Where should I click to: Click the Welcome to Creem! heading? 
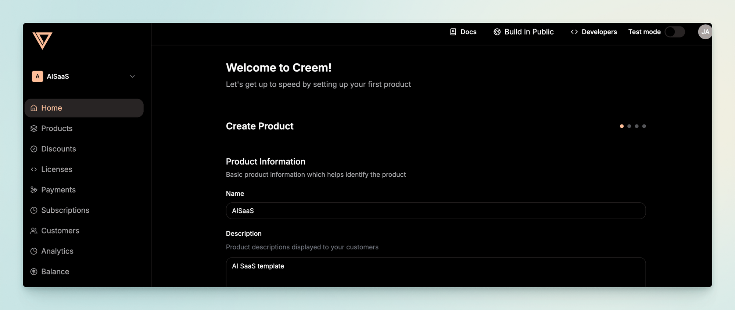279,68
